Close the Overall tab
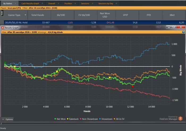186x131 pixels. coord(58,3)
